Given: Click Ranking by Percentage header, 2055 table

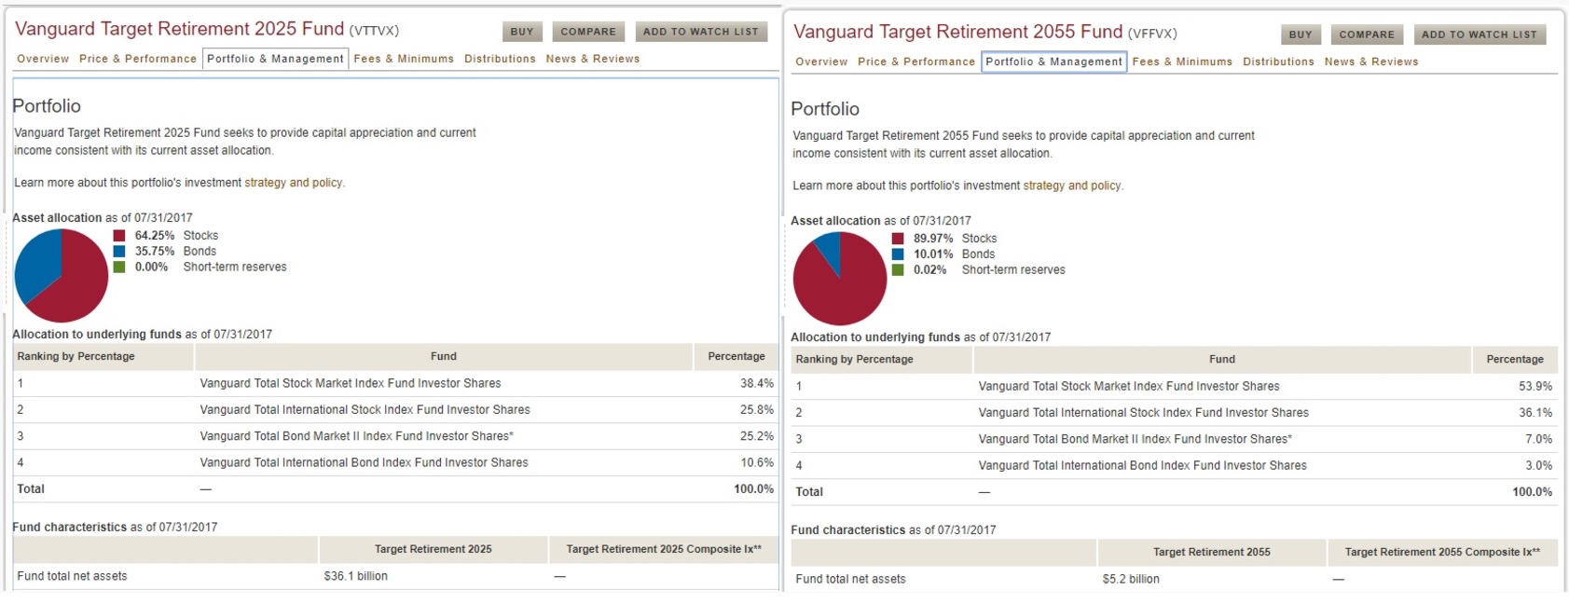Looking at the screenshot, I should point(854,359).
